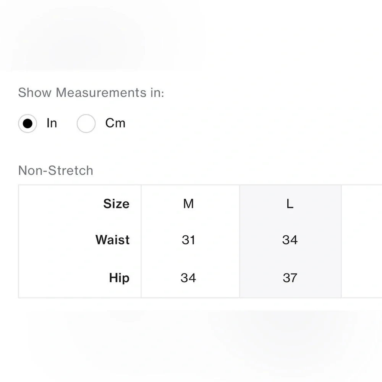Click the Show Measurements in label
The height and width of the screenshot is (382, 382).
click(x=91, y=92)
